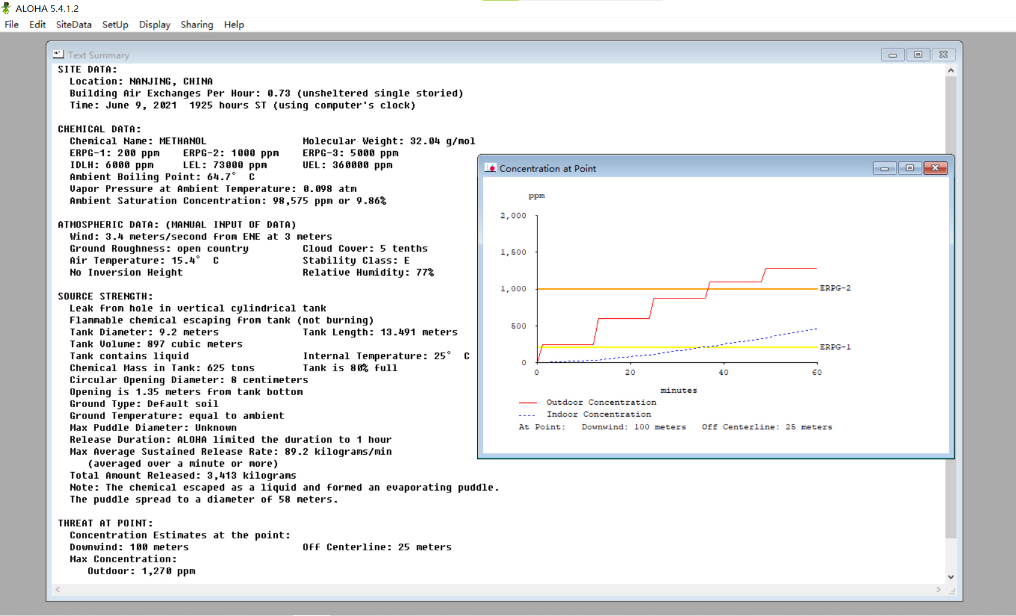Viewport: 1016px width, 616px height.
Task: Click the 'Tank Volume: 897 cubic meters' line
Action: click(156, 344)
